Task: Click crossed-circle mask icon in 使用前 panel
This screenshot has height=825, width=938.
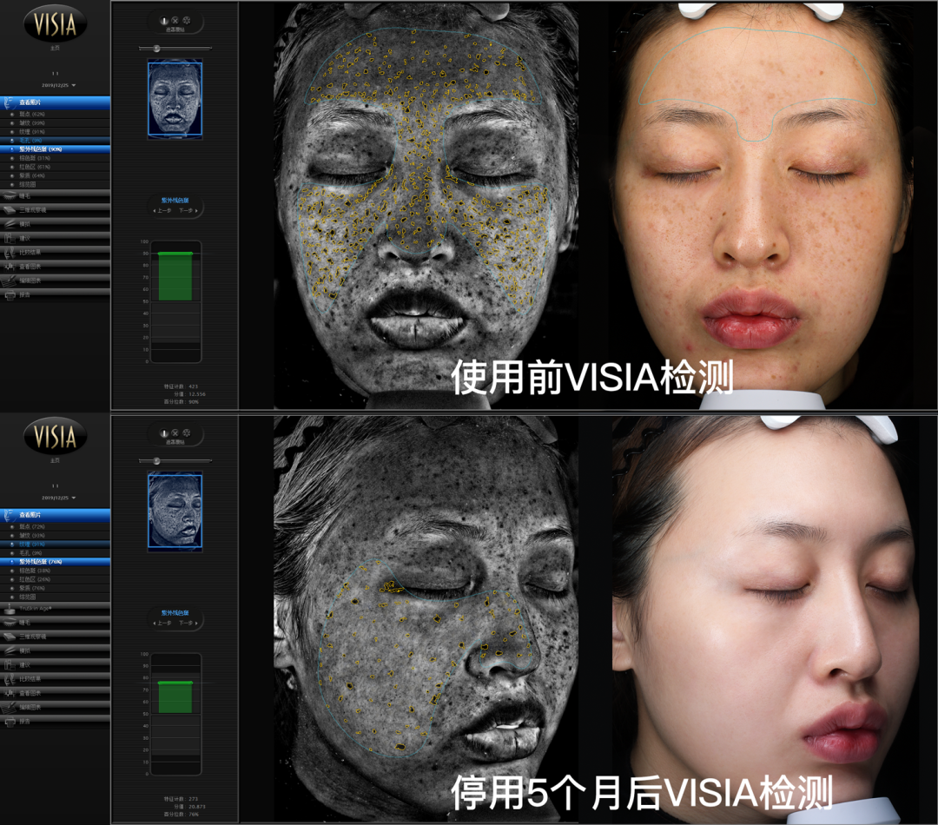Action: point(175,20)
